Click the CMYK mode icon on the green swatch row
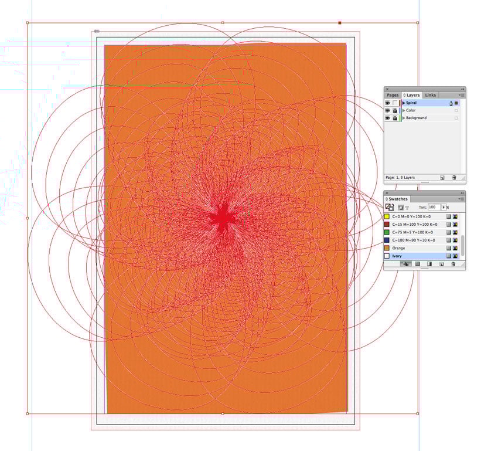Screen dimensions: 498x451 (455, 232)
